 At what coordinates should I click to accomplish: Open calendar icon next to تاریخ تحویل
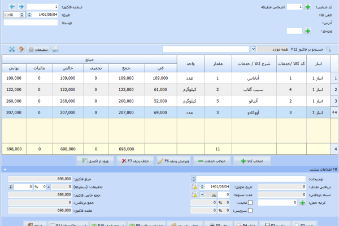[x=194, y=186]
